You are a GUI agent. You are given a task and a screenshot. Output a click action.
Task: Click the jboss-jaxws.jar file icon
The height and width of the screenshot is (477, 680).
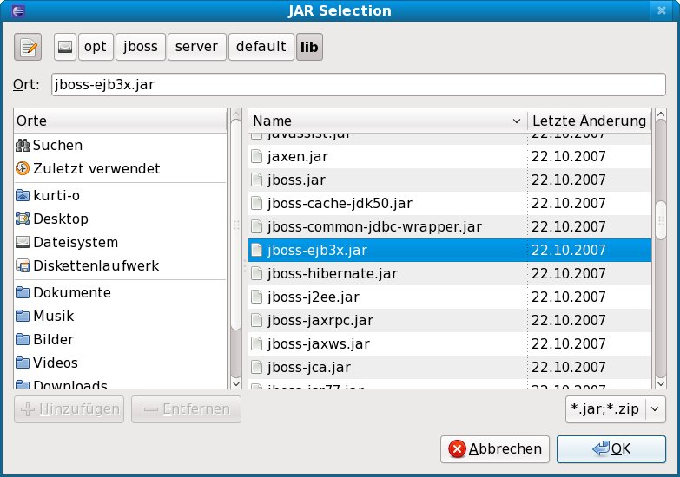257,343
